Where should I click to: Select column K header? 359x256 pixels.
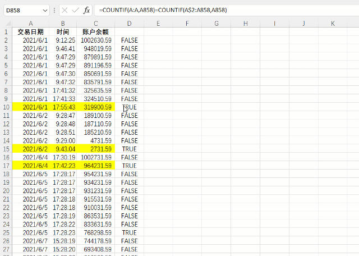tap(333, 24)
